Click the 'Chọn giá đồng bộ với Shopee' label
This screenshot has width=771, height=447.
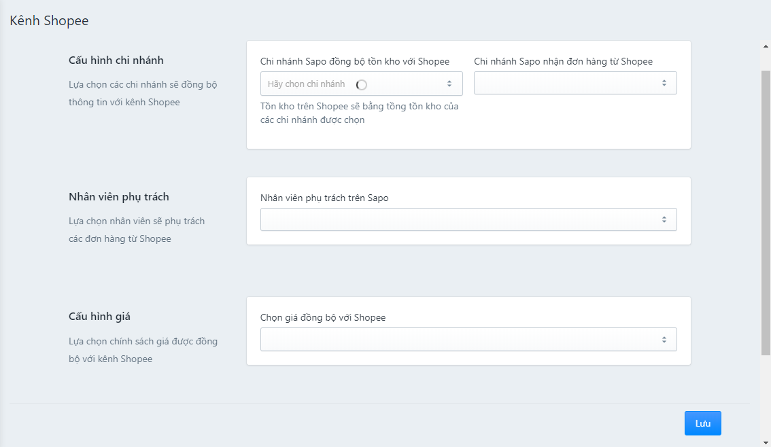coord(323,317)
